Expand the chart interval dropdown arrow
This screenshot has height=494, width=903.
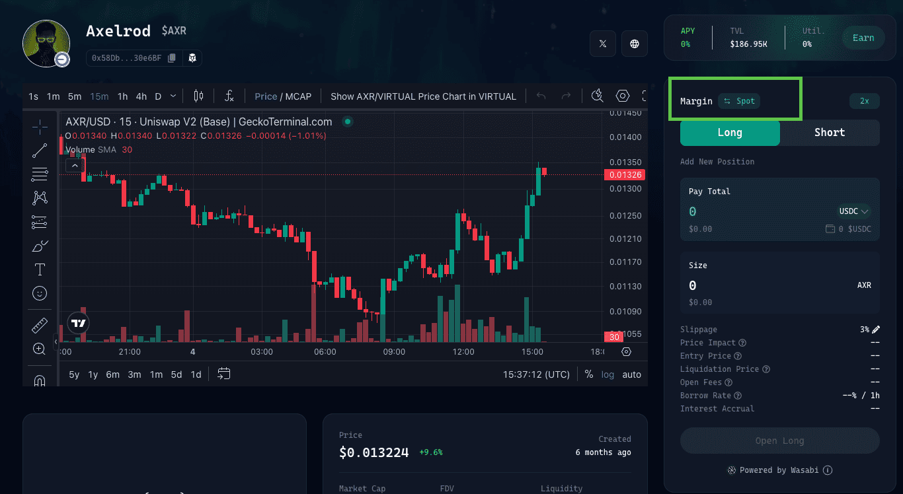point(173,96)
